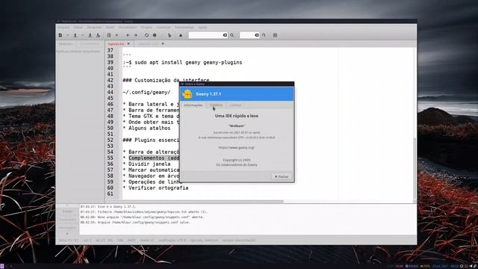Navigate forward with the right arrow icon
The height and width of the screenshot is (269, 478).
pyautogui.click(x=136, y=35)
